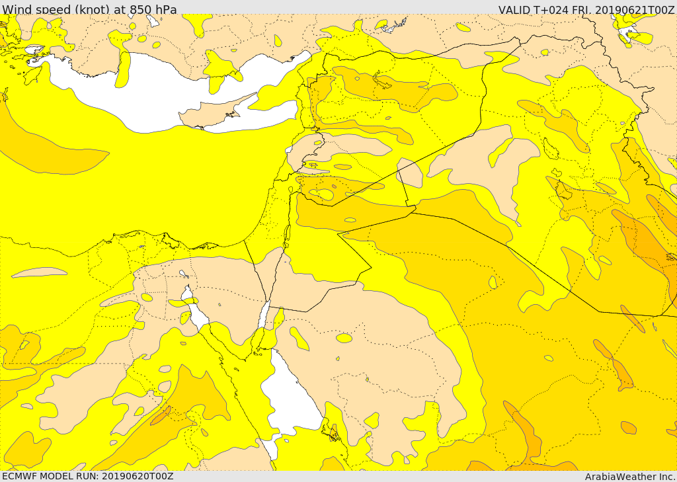Click the 'ECMWF MODEL RUN: 20190620T00Z' text
Screen dimensions: 677x482
[88, 476]
